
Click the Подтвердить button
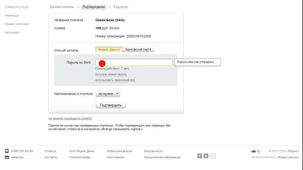110,105
